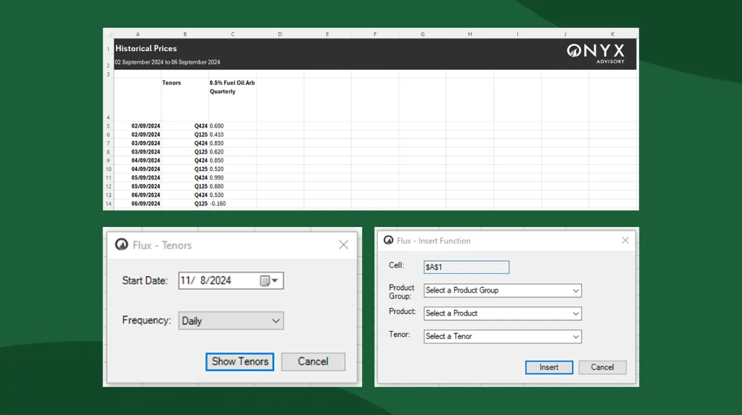Expand the Frequency Daily dropdown
The height and width of the screenshot is (415, 742).
tap(275, 321)
